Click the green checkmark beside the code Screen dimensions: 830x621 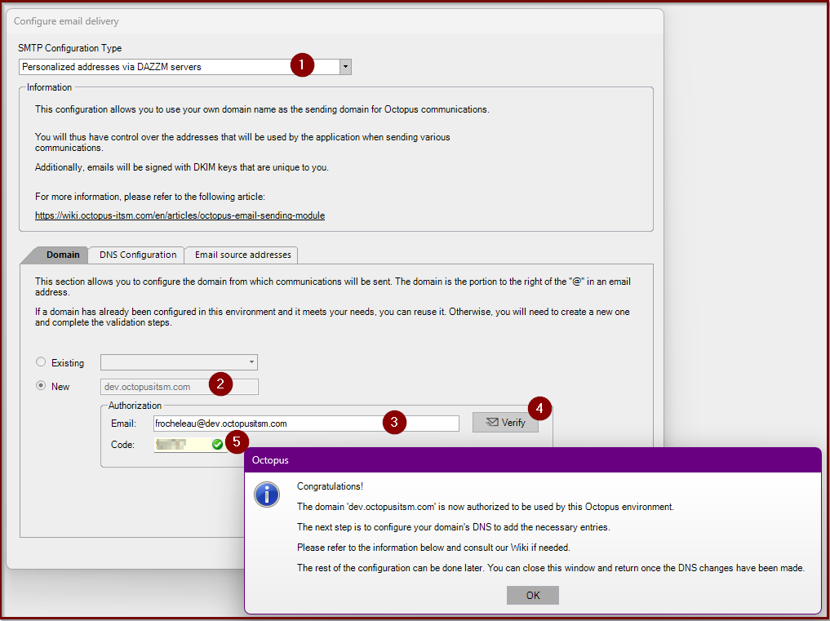[x=216, y=442]
